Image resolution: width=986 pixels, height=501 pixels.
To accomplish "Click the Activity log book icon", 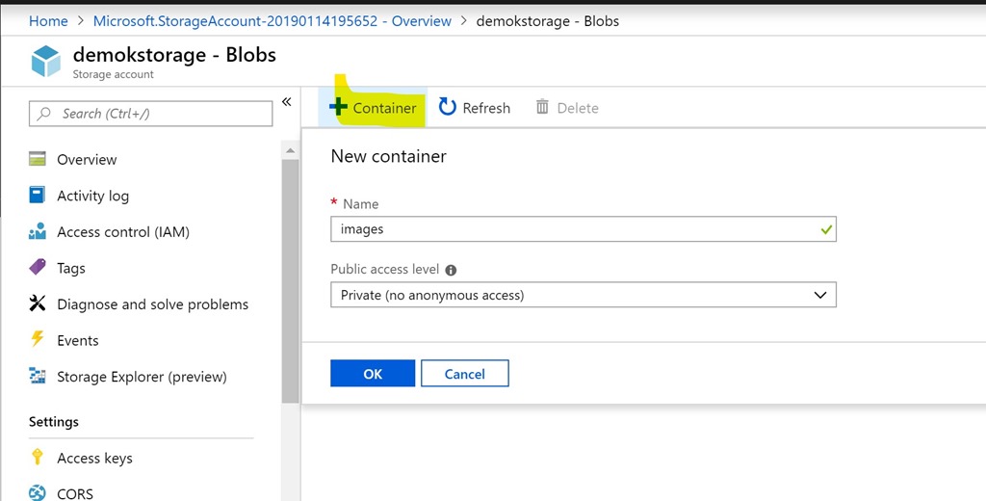I will [x=38, y=196].
